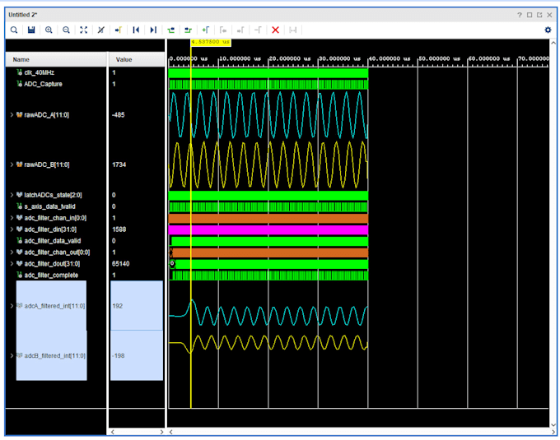560x440 pixels.
Task: Expand the adc_filter_dout[31:0] bus
Action: [12, 263]
